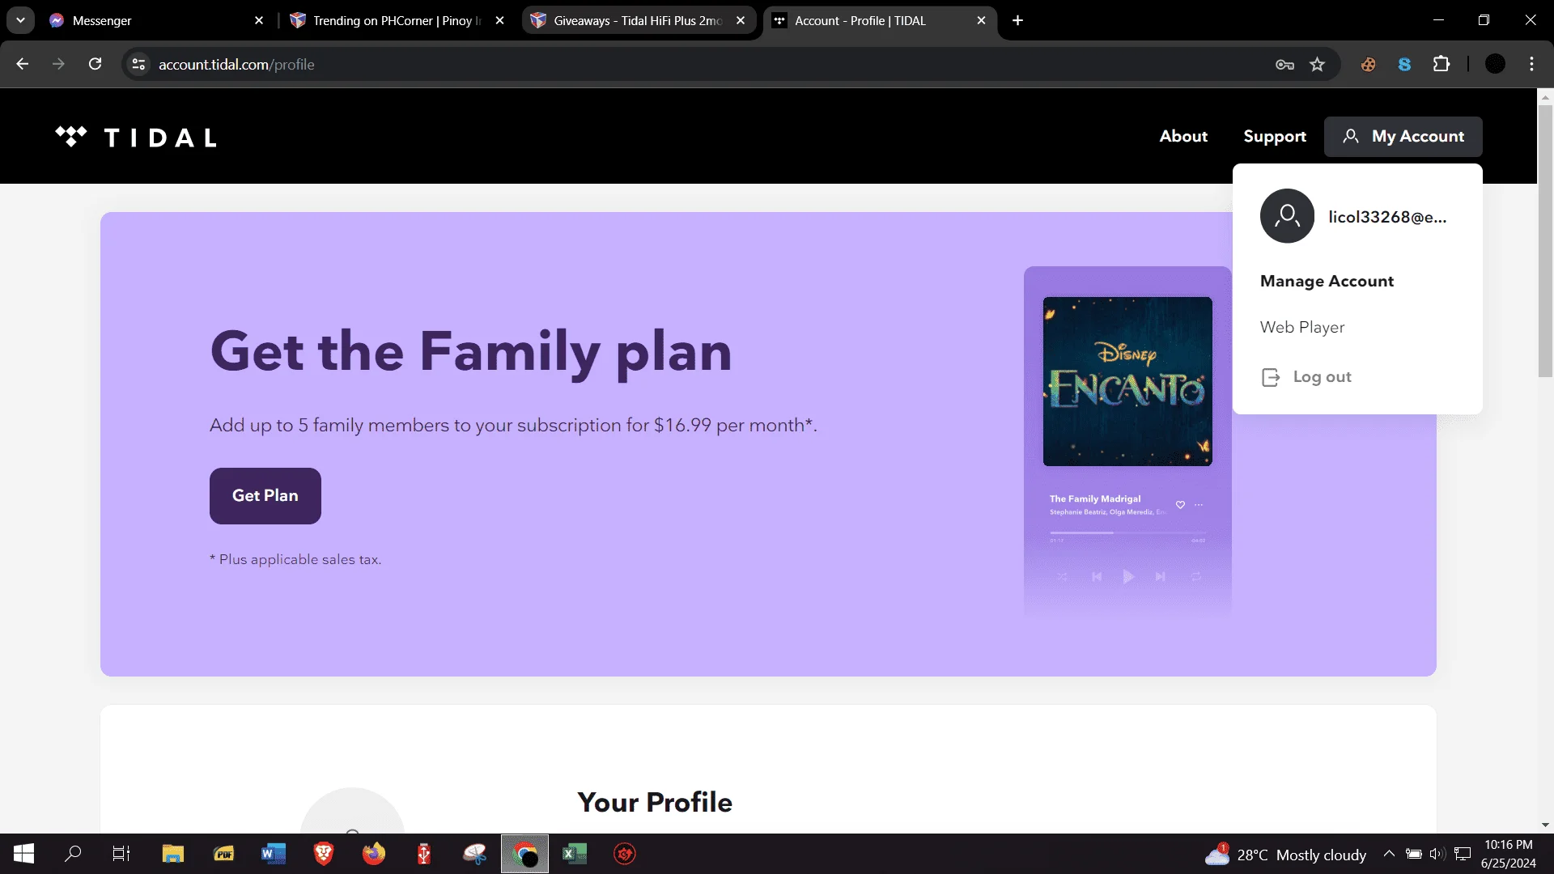Click the Chrome profile avatar
Screen dimensions: 1554x874
point(1495,64)
